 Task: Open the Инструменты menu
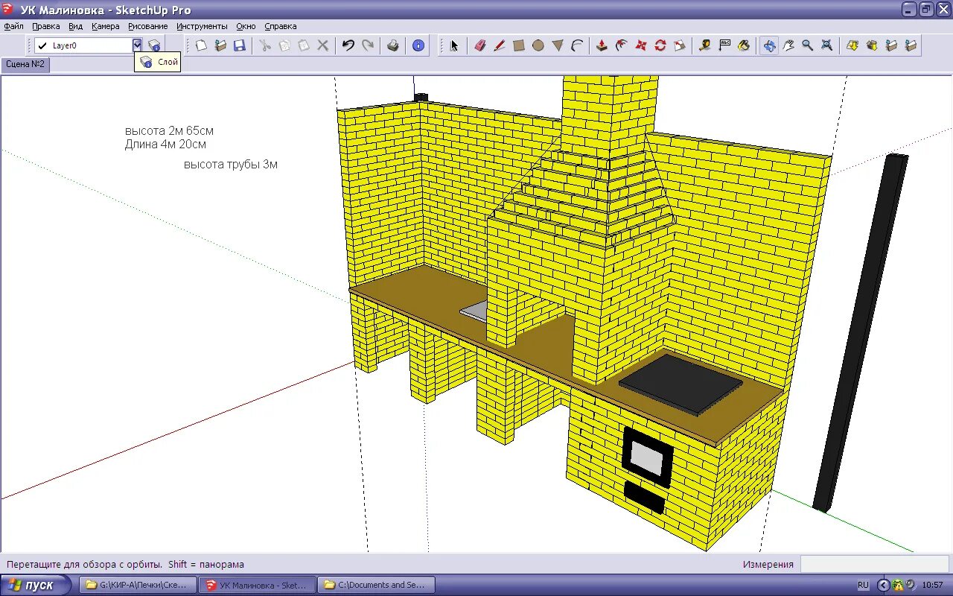[203, 26]
